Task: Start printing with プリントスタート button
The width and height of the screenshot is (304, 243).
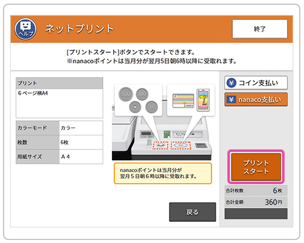Action: click(256, 167)
